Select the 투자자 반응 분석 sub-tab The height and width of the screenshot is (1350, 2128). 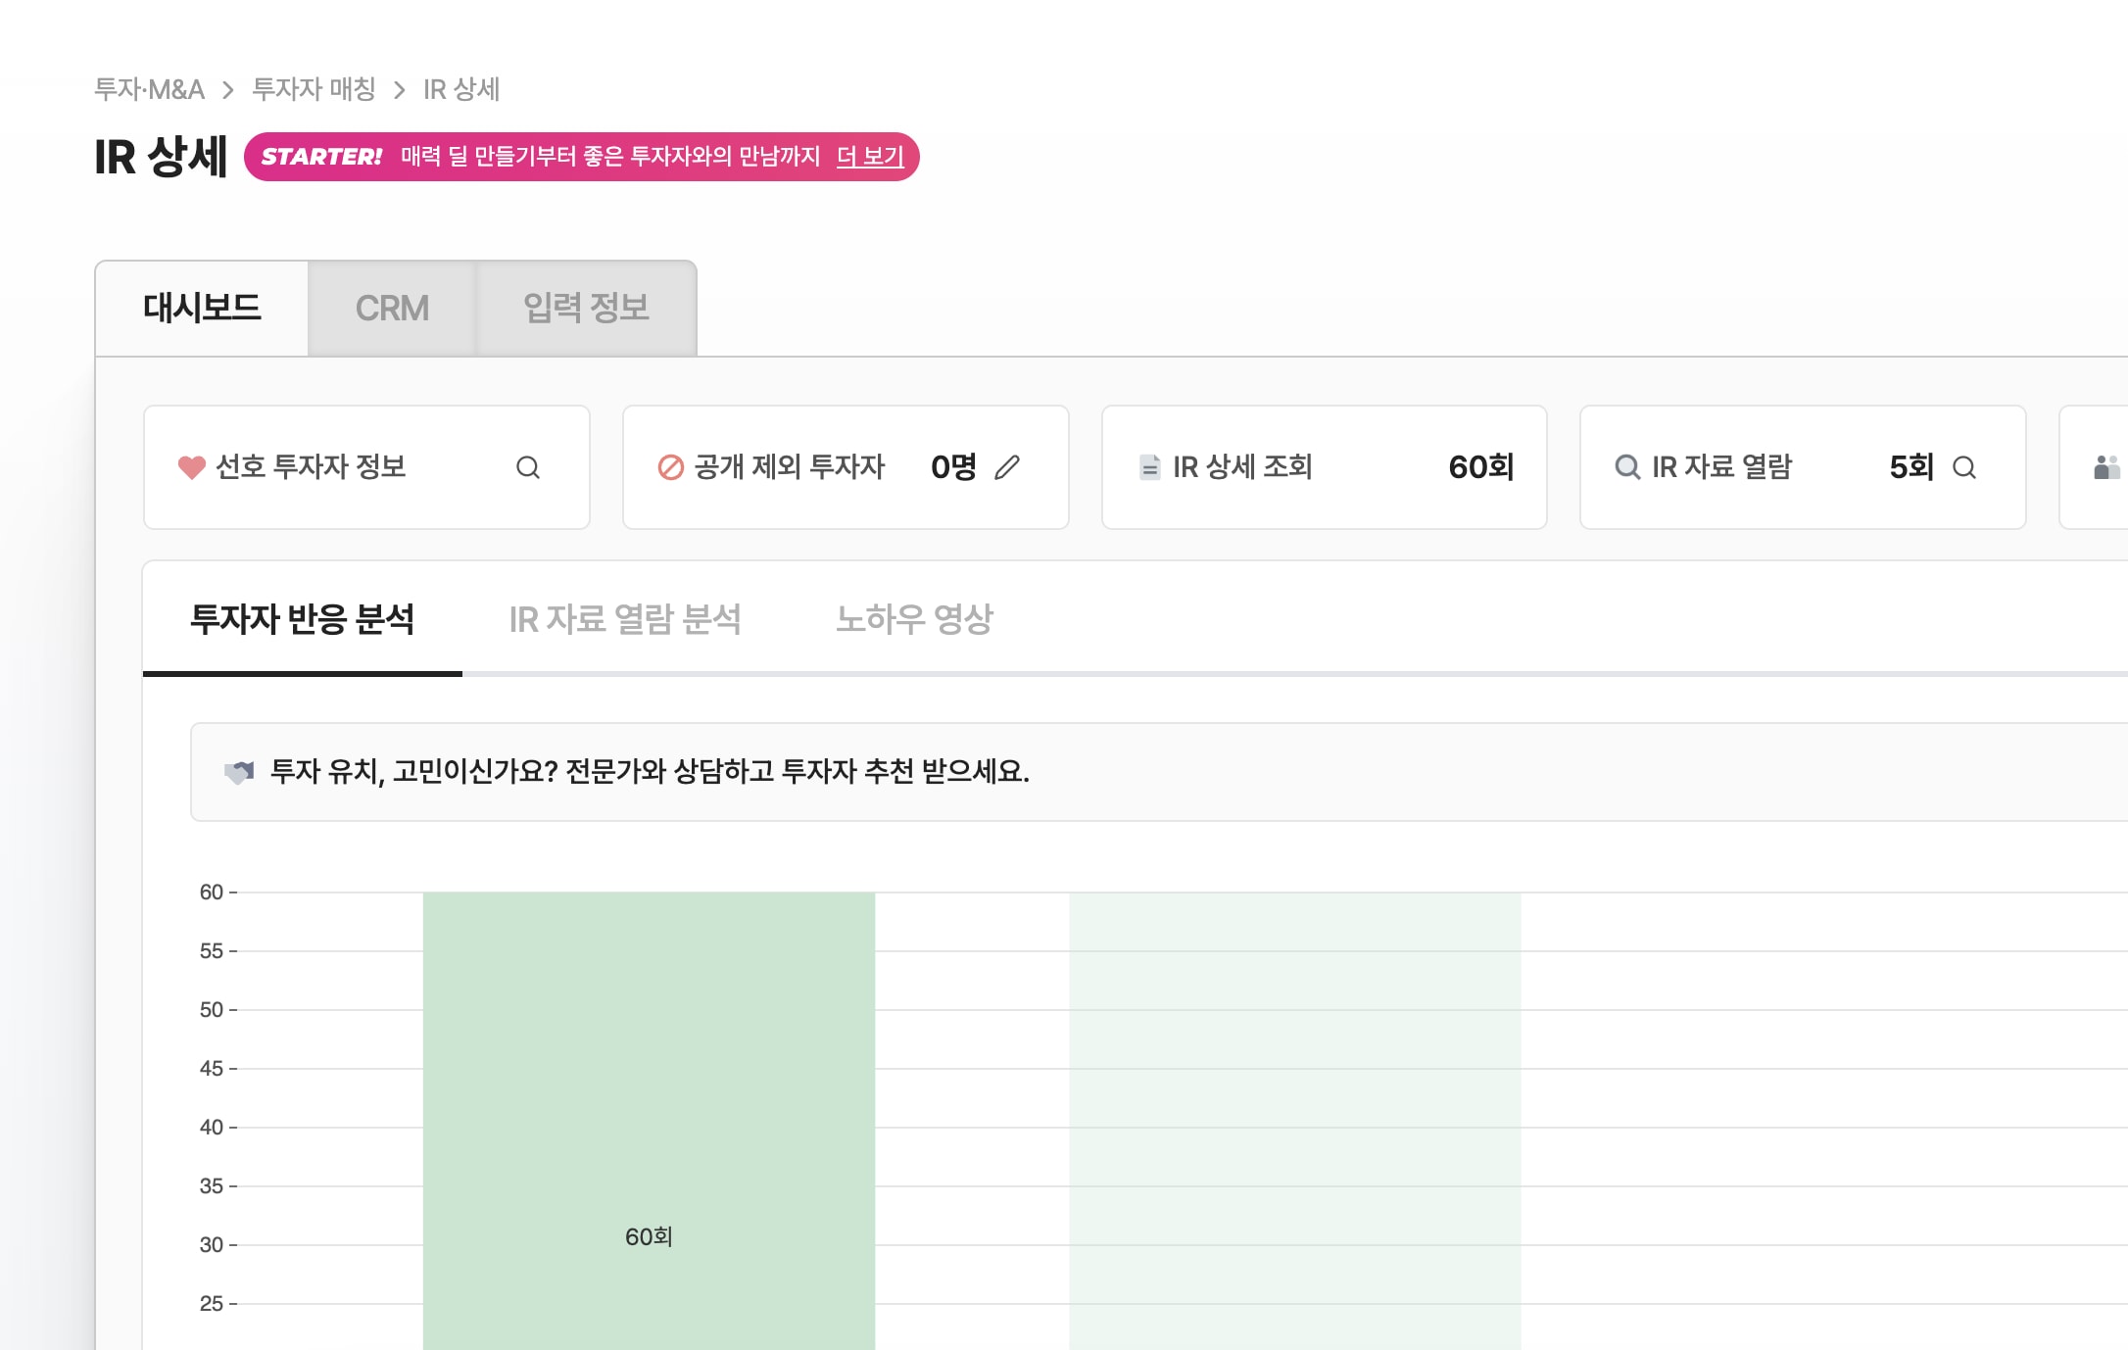[302, 619]
